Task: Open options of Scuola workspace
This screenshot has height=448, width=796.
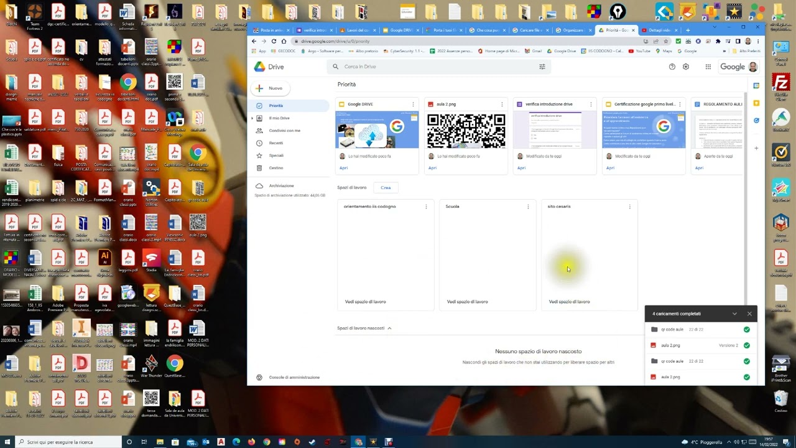Action: tap(528, 207)
